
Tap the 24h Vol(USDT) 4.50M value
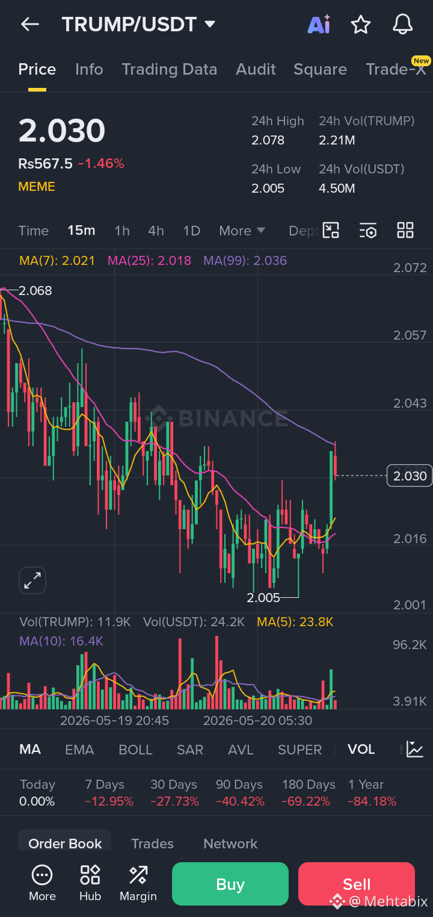point(337,188)
